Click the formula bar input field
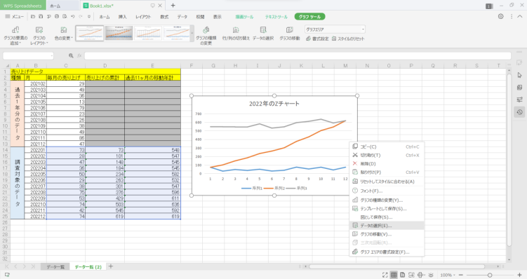 click(x=298, y=56)
